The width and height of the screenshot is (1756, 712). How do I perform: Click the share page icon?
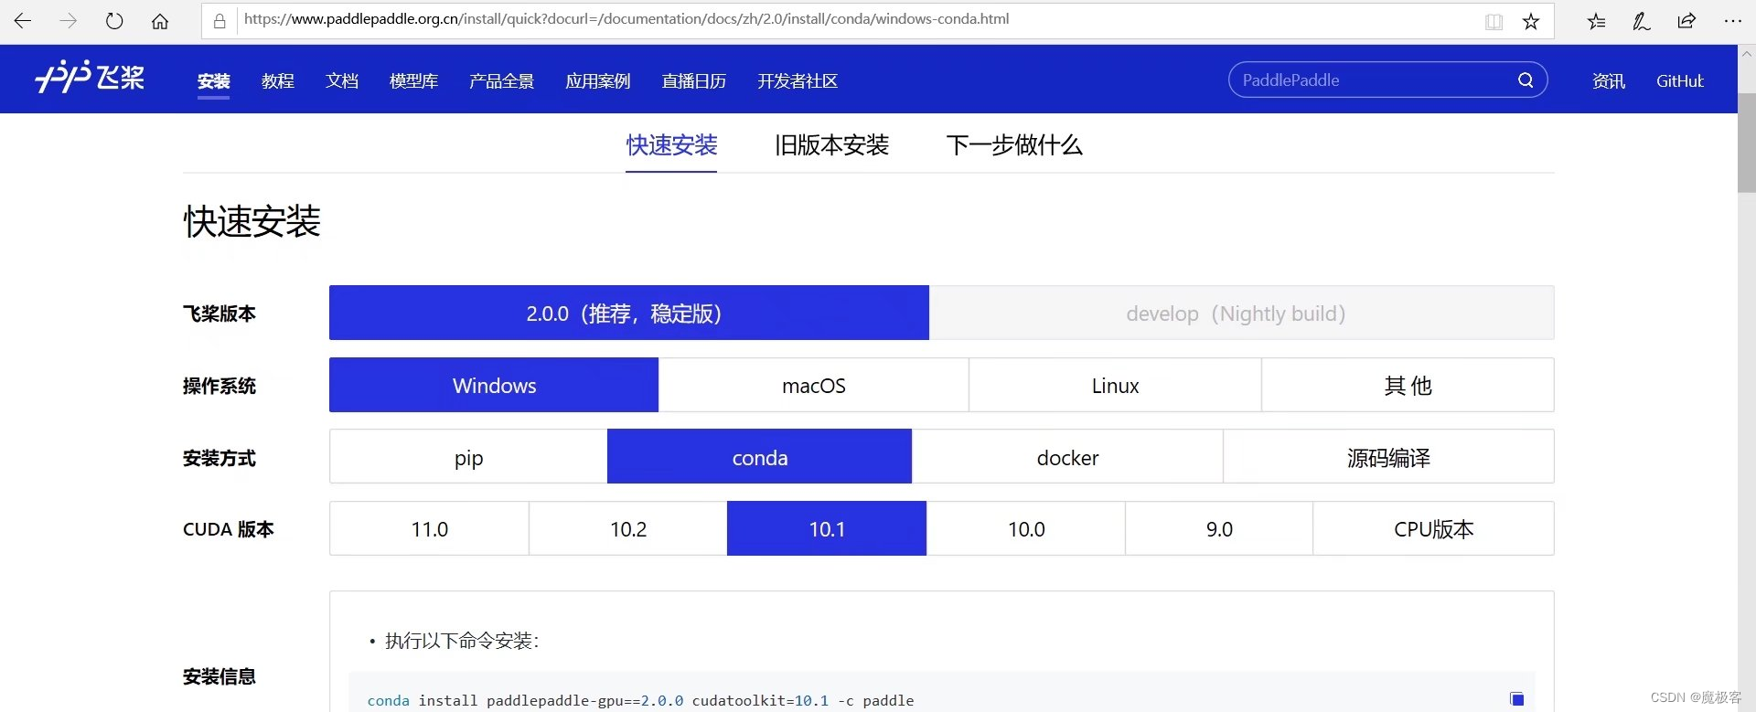(1686, 21)
